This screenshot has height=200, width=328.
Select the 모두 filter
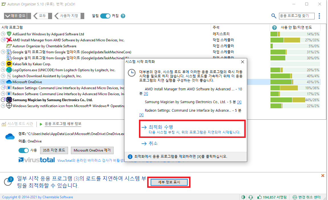click(x=42, y=16)
